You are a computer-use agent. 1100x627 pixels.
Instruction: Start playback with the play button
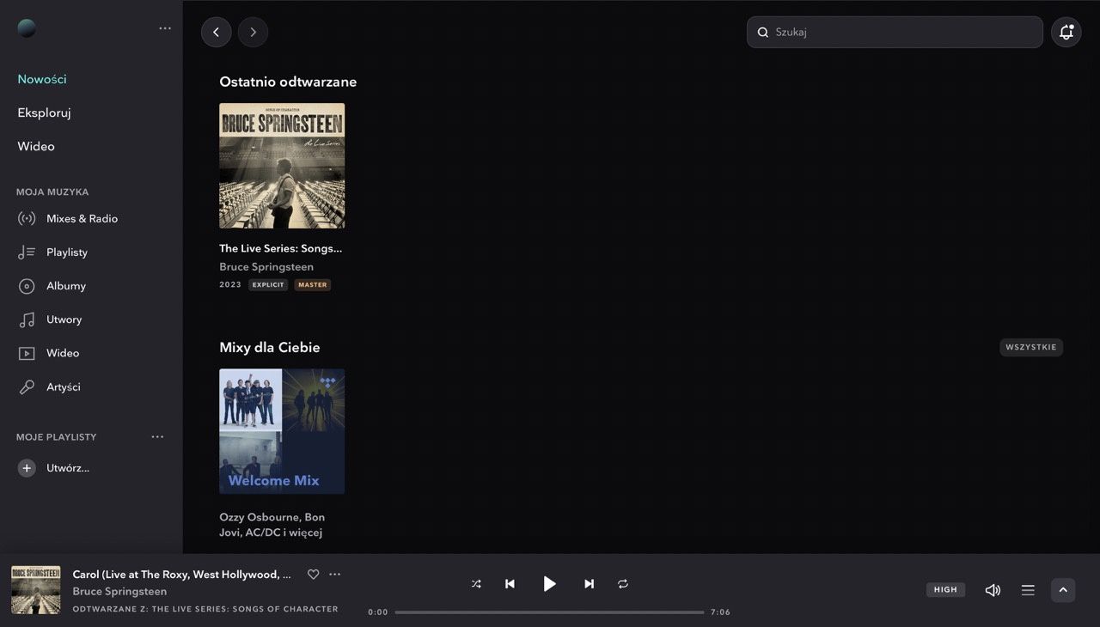[549, 584]
